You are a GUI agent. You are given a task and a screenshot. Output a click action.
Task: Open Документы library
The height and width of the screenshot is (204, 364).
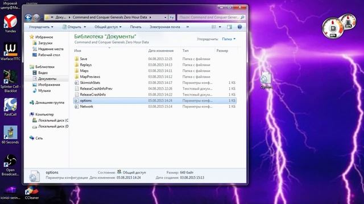[47, 79]
